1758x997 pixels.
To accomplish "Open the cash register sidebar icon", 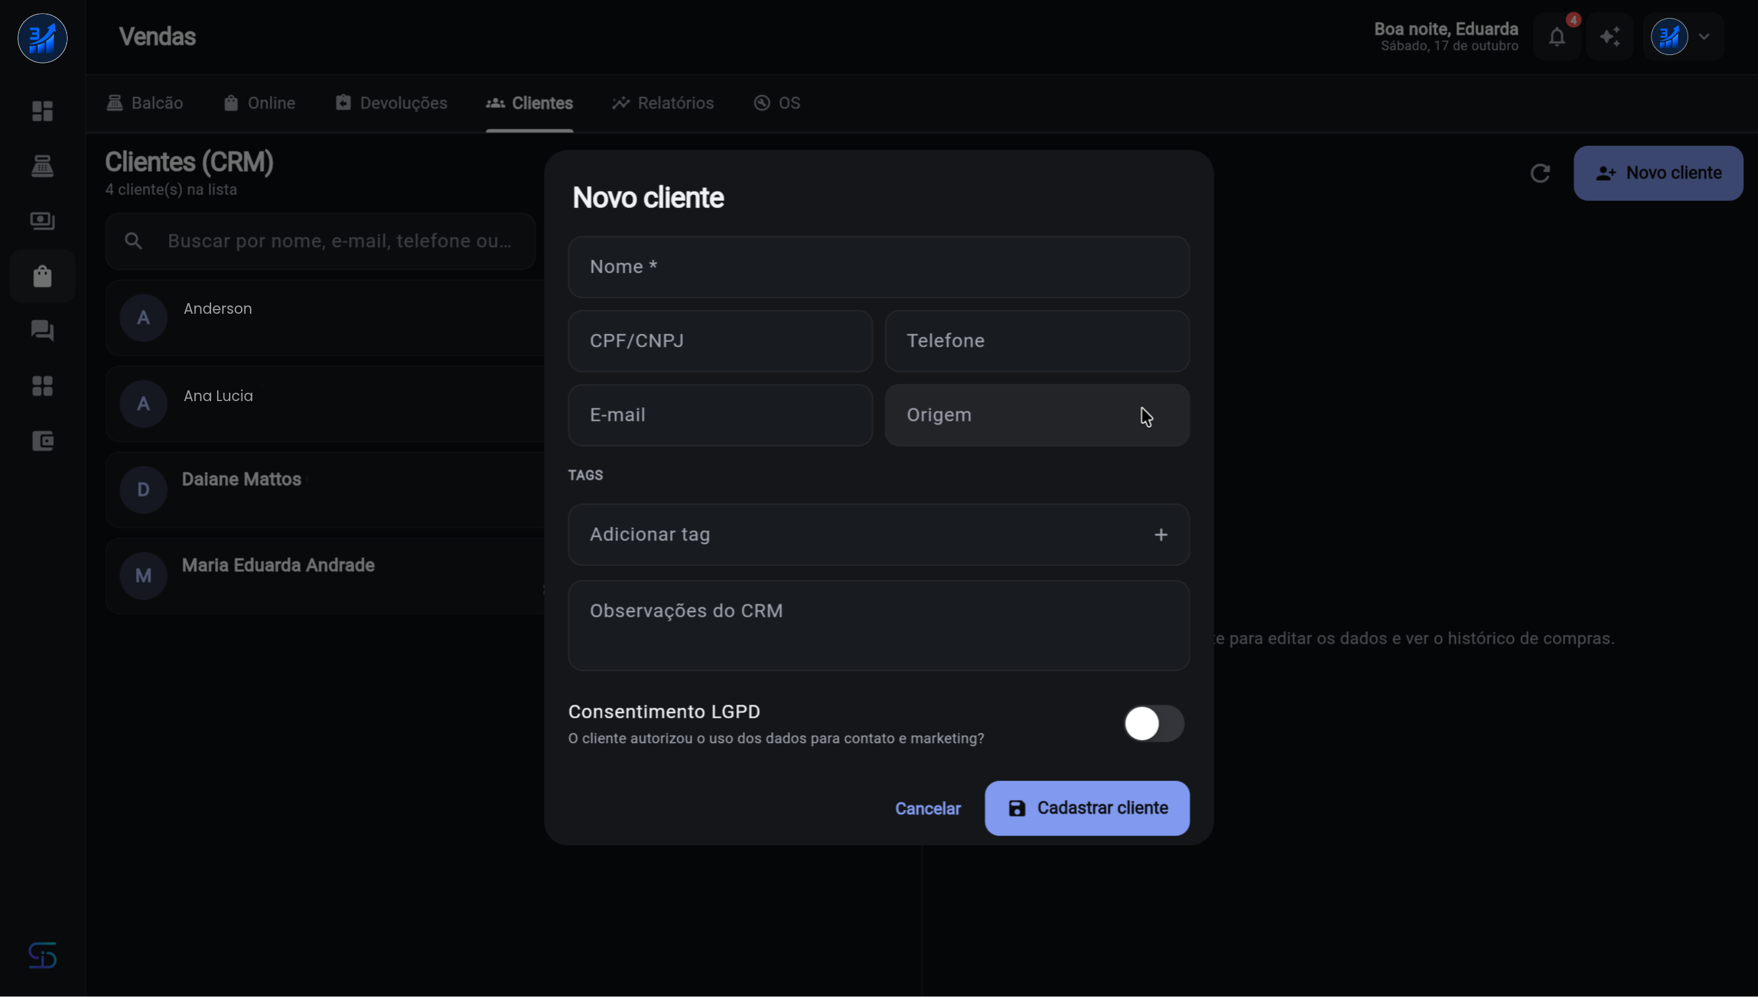I will [42, 166].
